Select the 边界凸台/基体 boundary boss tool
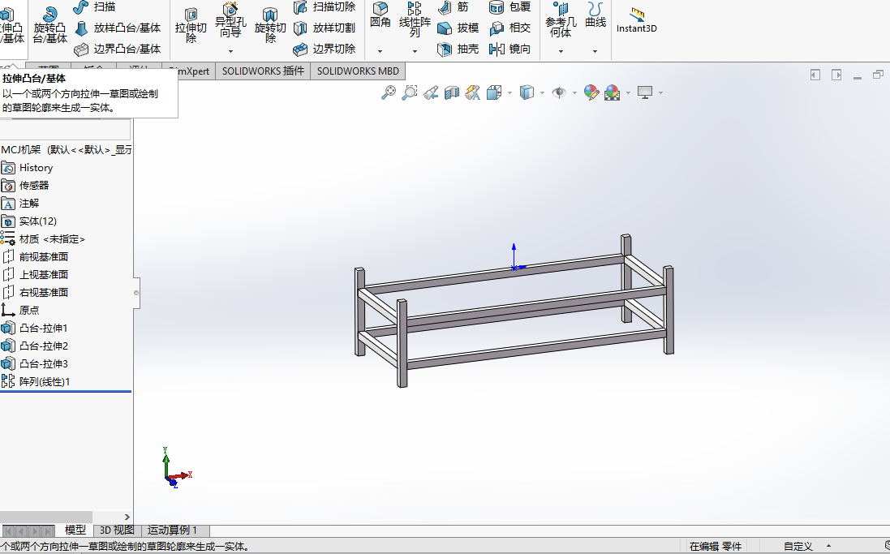This screenshot has width=890, height=554. [x=118, y=49]
